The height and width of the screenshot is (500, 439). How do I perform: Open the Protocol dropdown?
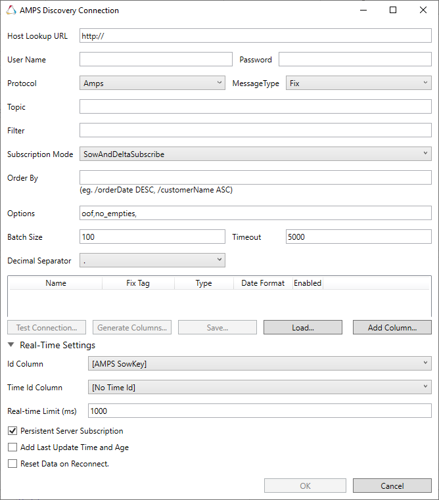coord(152,83)
